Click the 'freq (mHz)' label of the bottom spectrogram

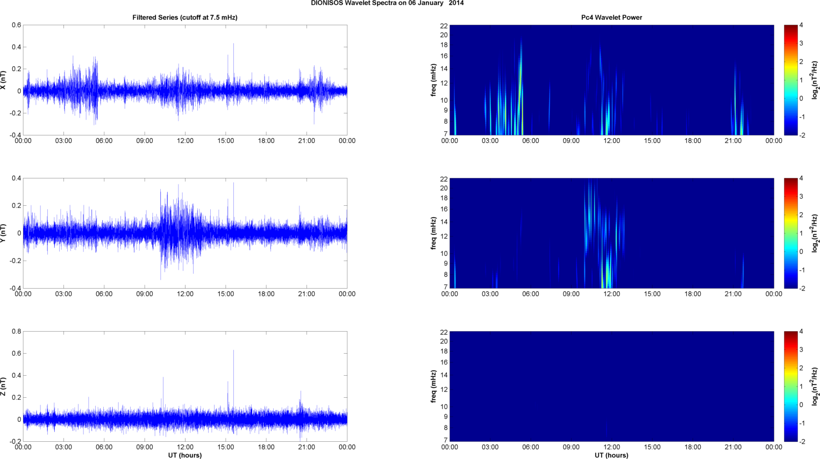click(433, 386)
